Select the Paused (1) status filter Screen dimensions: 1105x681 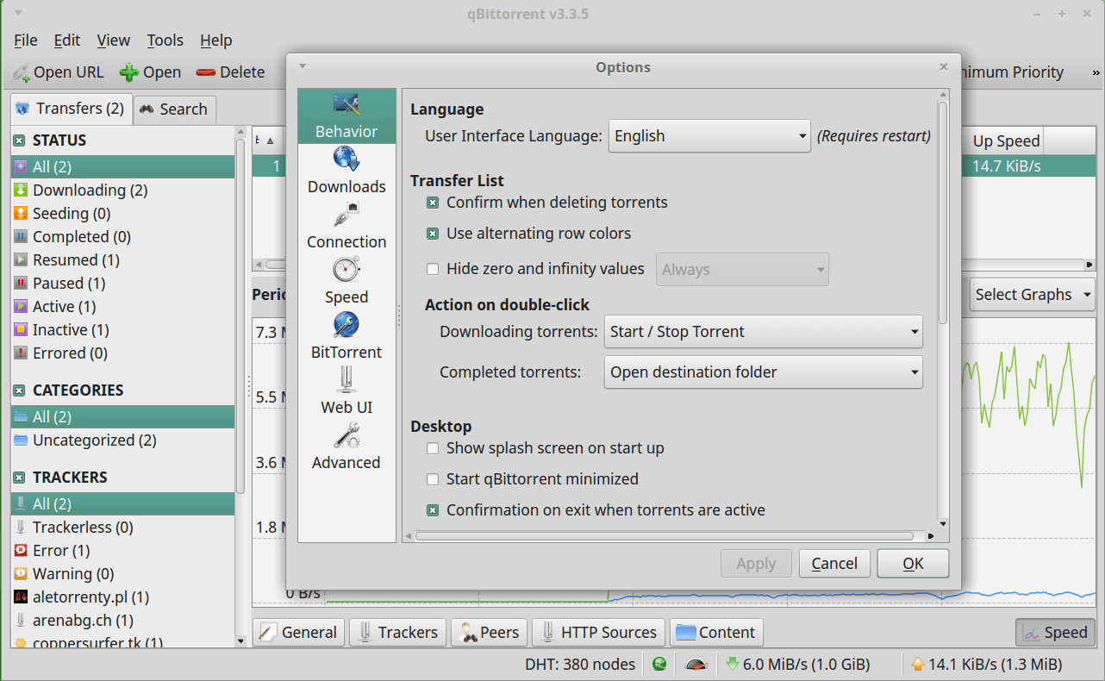pos(69,284)
